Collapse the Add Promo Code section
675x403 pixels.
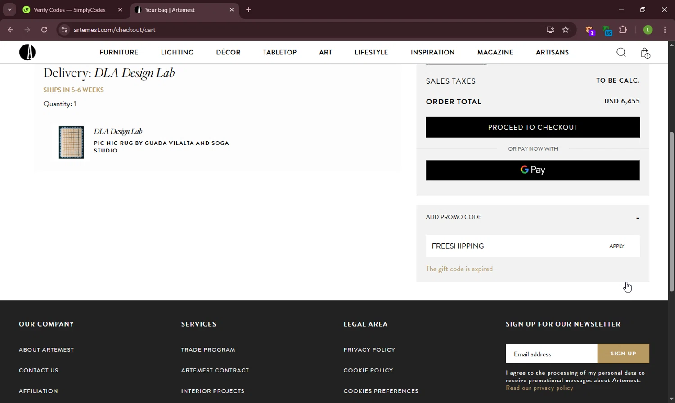click(x=637, y=218)
